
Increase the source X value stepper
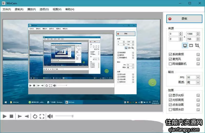click(x=181, y=33)
